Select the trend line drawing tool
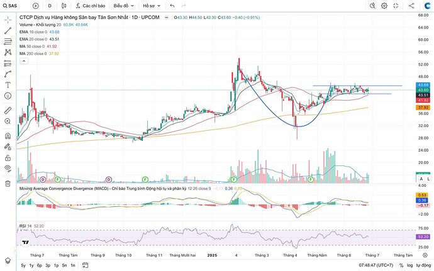434x271 pixels. click(8, 31)
